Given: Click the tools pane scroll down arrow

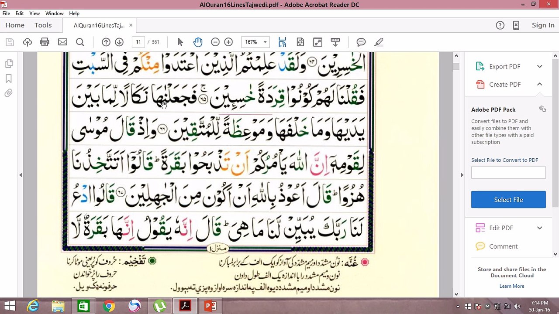Looking at the screenshot, I should pyautogui.click(x=556, y=254).
